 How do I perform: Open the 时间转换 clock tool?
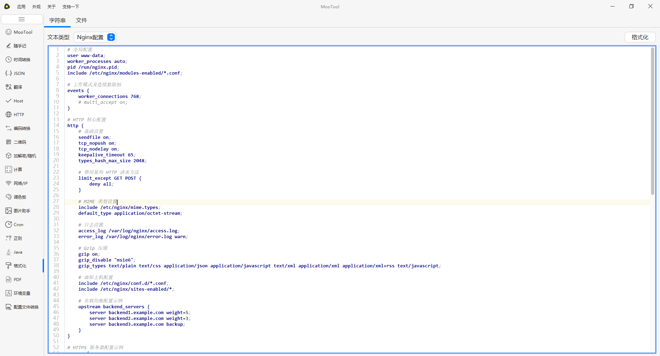22,60
